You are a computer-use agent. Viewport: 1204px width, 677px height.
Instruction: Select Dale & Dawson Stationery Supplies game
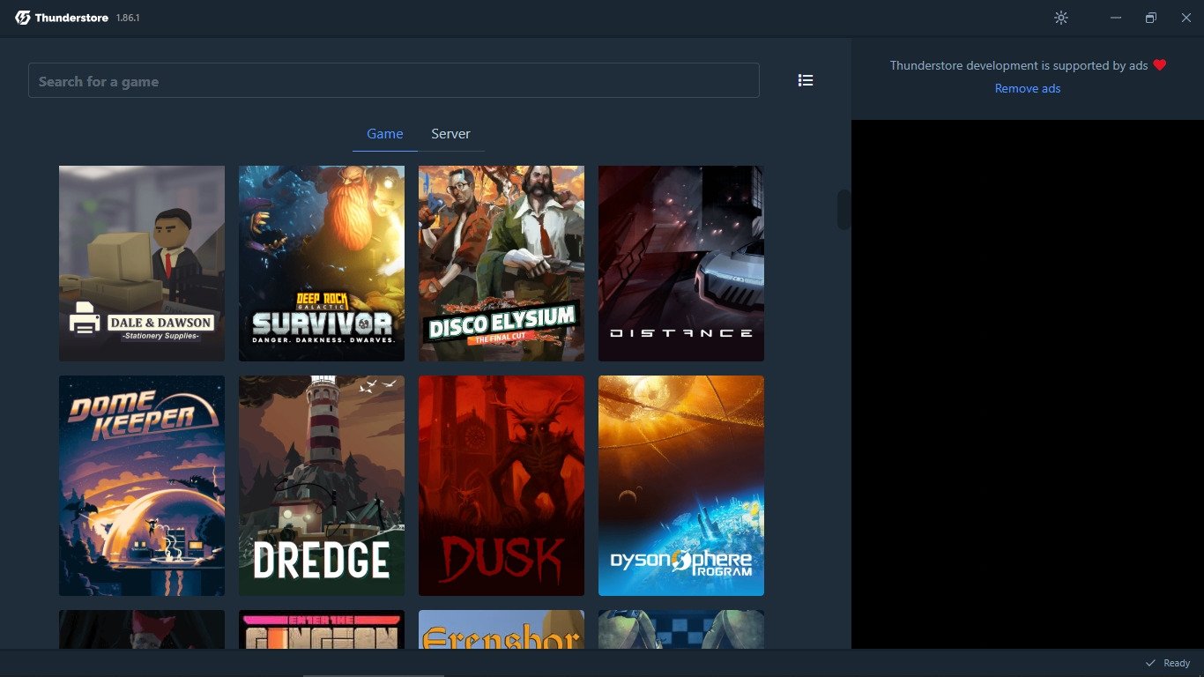(142, 264)
